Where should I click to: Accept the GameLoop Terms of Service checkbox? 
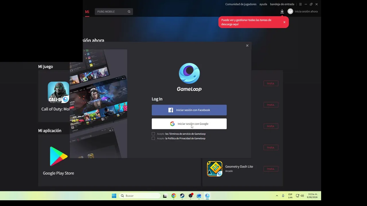[153, 134]
